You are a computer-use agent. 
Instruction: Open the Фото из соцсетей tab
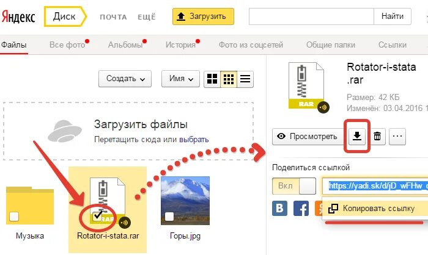pyautogui.click(x=251, y=45)
